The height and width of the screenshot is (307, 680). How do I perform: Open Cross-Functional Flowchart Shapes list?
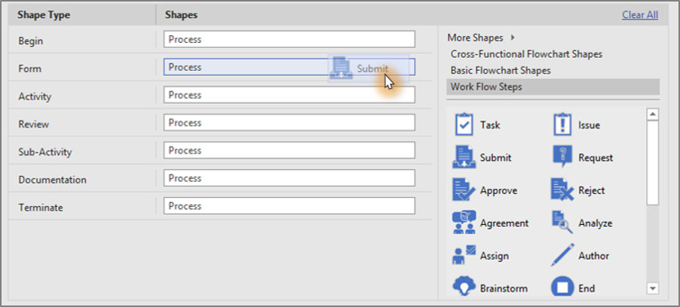click(x=526, y=54)
